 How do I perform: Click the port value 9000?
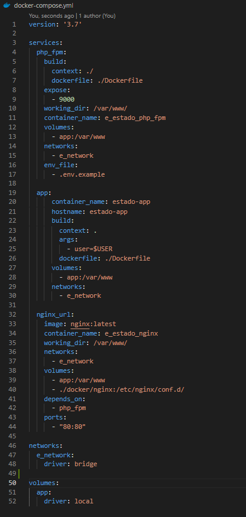click(x=67, y=99)
